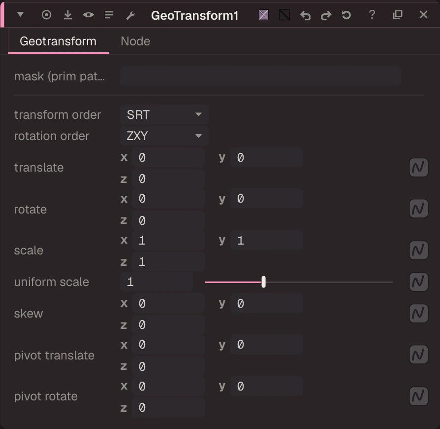Open help with the question mark icon
The width and height of the screenshot is (440, 429).
point(372,15)
